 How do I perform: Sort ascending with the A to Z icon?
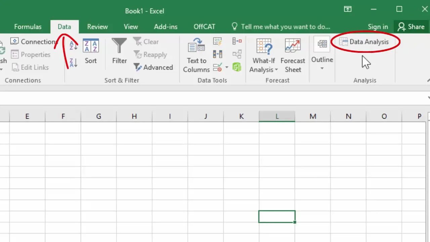pos(74,45)
